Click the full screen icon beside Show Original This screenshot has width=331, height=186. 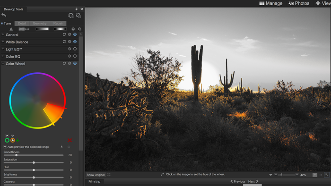(109, 175)
